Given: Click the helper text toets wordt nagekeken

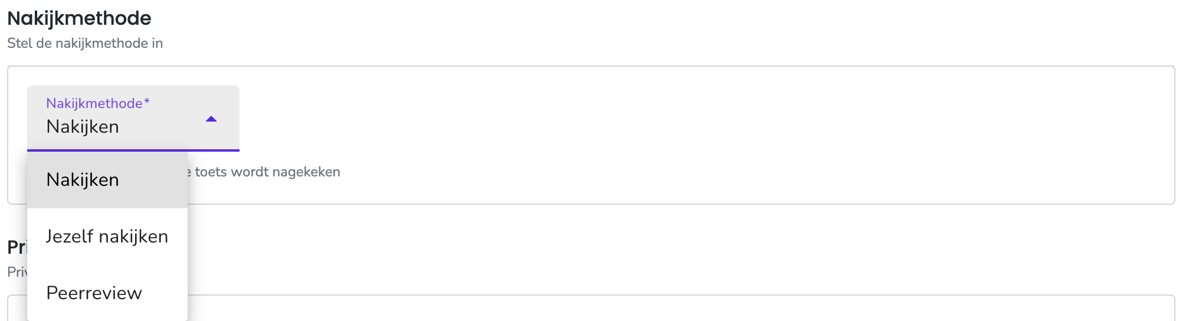Looking at the screenshot, I should (264, 172).
